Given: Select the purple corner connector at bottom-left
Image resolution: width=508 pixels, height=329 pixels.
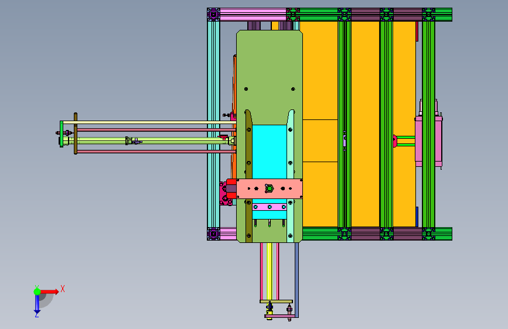Looking at the screenshot, I should tap(213, 234).
